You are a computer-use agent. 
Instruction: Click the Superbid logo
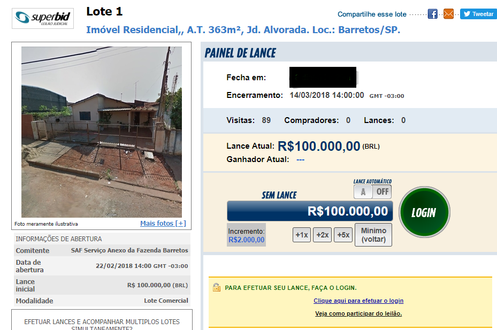(43, 18)
